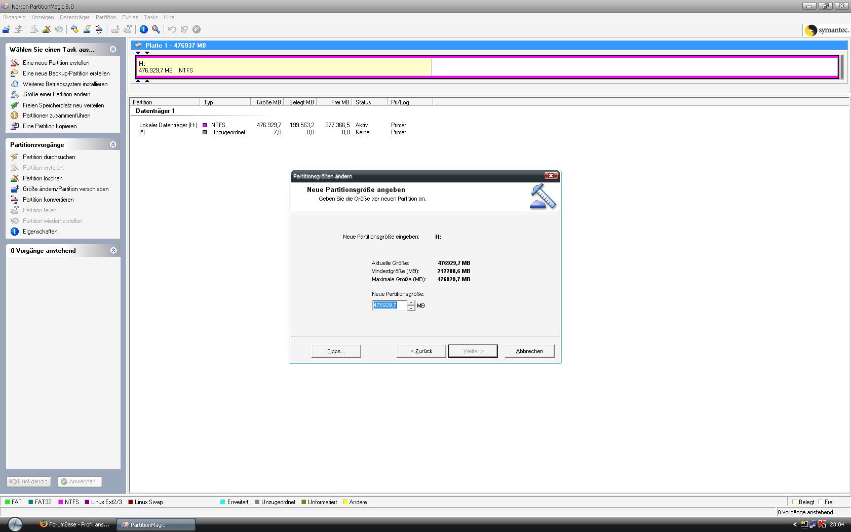Select the H: partition bar in disk map

[487, 67]
